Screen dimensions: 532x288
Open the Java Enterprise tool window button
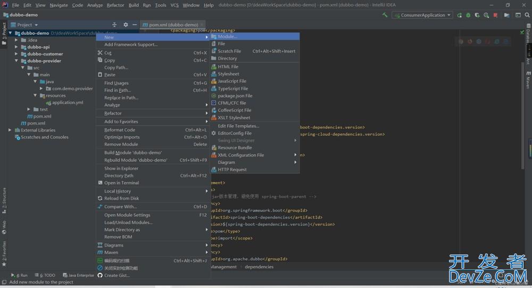tap(78, 275)
